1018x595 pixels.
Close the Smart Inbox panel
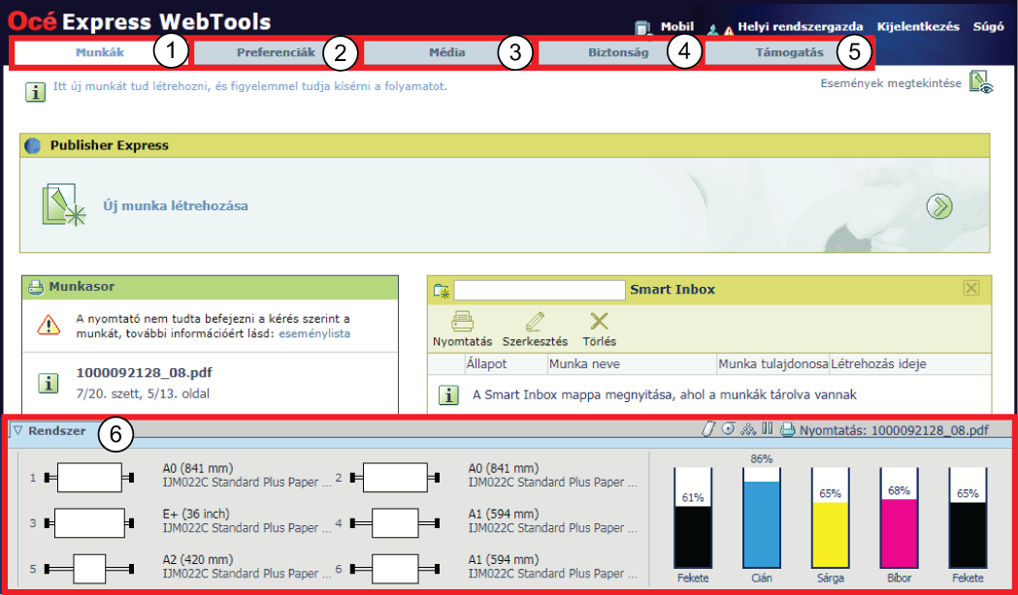(971, 288)
